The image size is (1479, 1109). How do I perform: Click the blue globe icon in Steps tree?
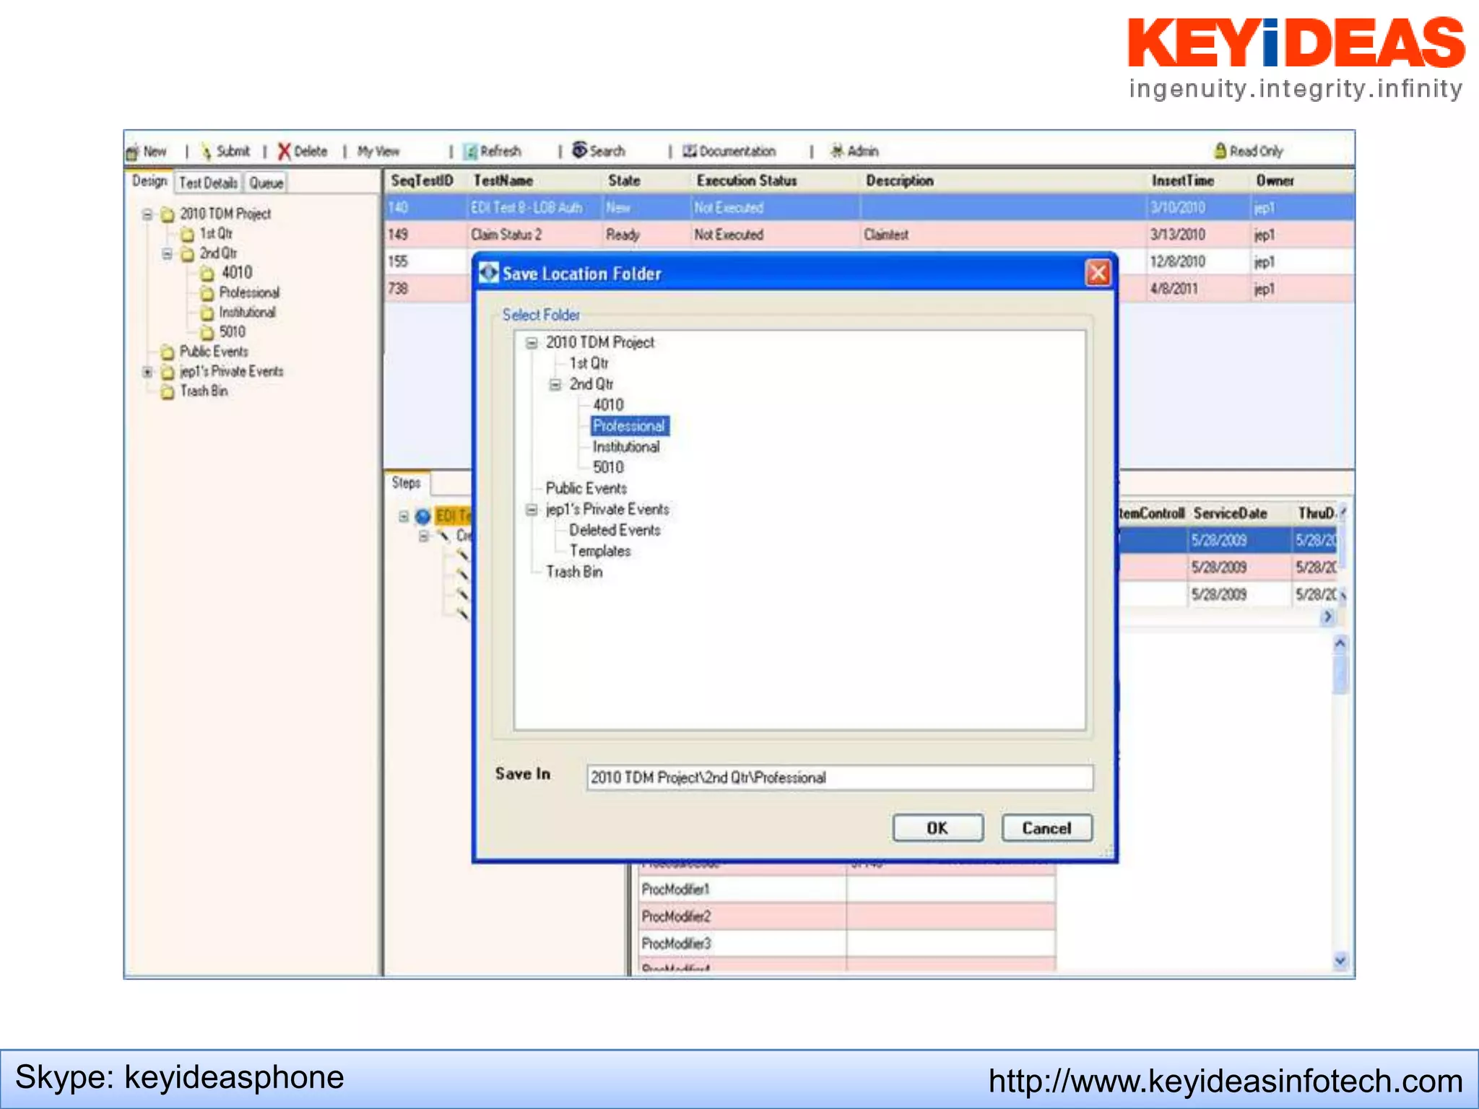[x=423, y=516]
